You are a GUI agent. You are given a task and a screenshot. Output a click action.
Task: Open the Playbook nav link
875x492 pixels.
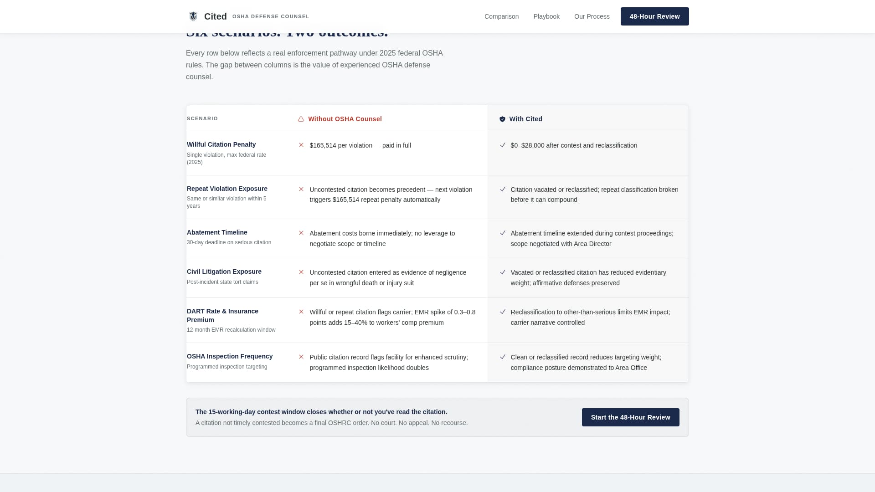click(546, 16)
